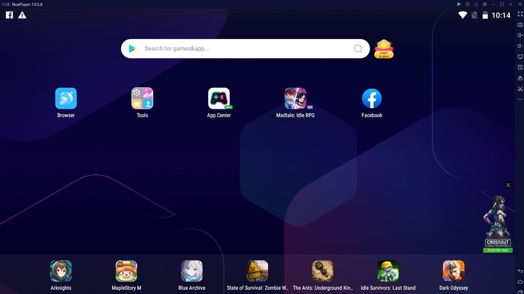524x294 pixels.
Task: Start Madtale: Idle RPG game
Action: point(295,99)
